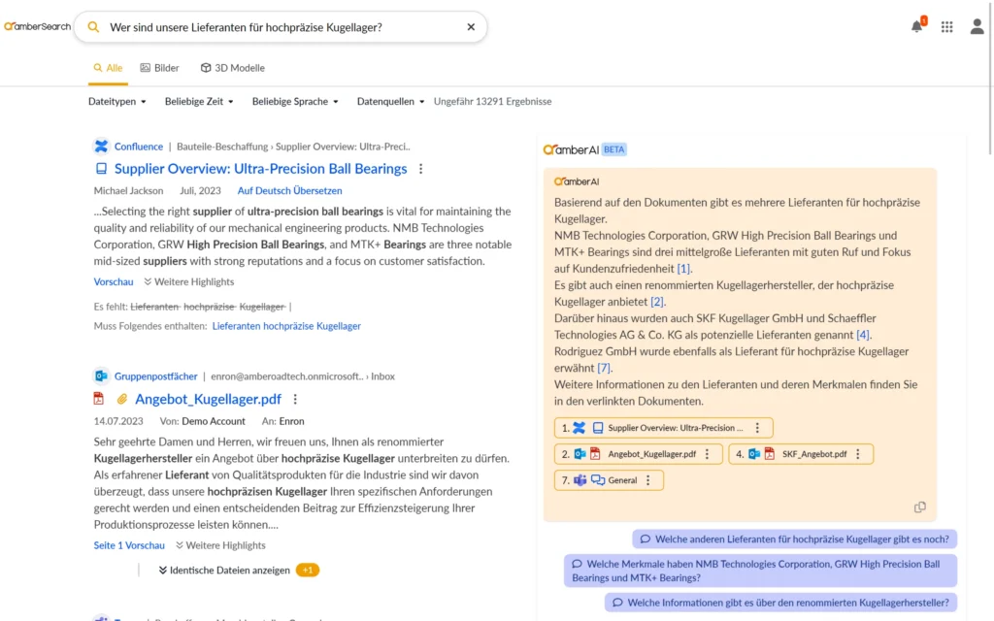Open the Beliebige Sprache dropdown

pyautogui.click(x=295, y=102)
